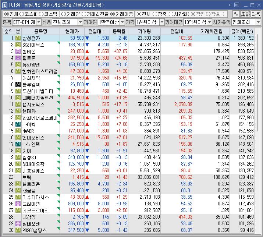Select the 코스피 radio button
The image size is (263, 237).
pyautogui.click(x=22, y=14)
